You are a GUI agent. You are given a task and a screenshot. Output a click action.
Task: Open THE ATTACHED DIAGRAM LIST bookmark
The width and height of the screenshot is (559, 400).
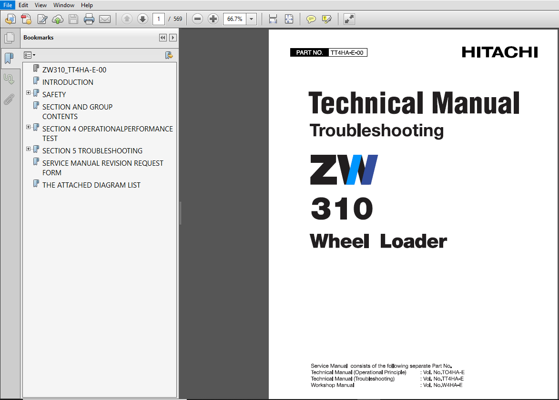(91, 185)
